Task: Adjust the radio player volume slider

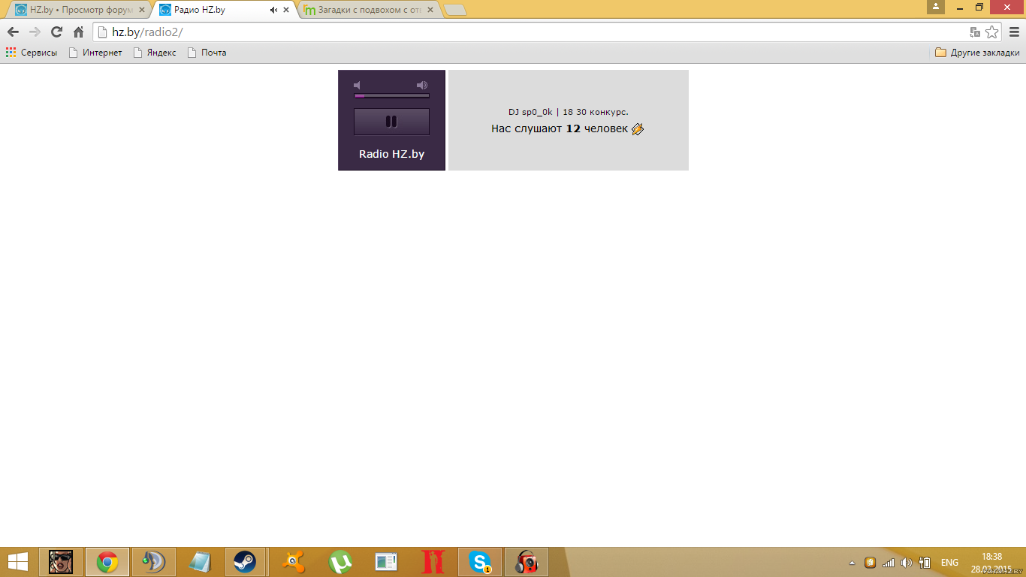Action: [391, 95]
